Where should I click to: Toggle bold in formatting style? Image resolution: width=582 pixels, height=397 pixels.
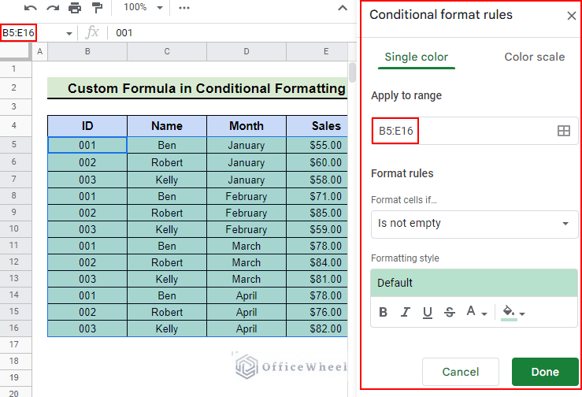point(384,313)
